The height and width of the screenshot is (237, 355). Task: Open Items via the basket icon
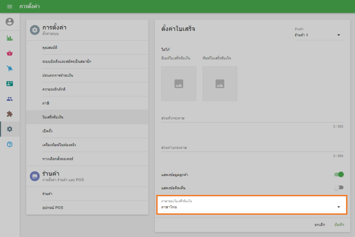(x=9, y=53)
